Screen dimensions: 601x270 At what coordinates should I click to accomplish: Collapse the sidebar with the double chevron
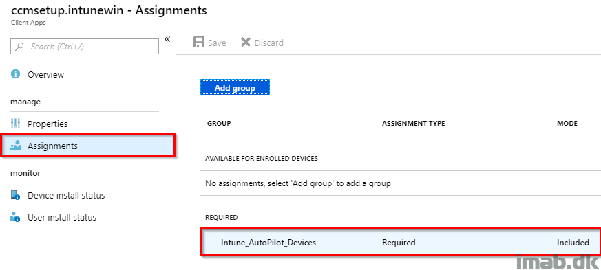167,39
